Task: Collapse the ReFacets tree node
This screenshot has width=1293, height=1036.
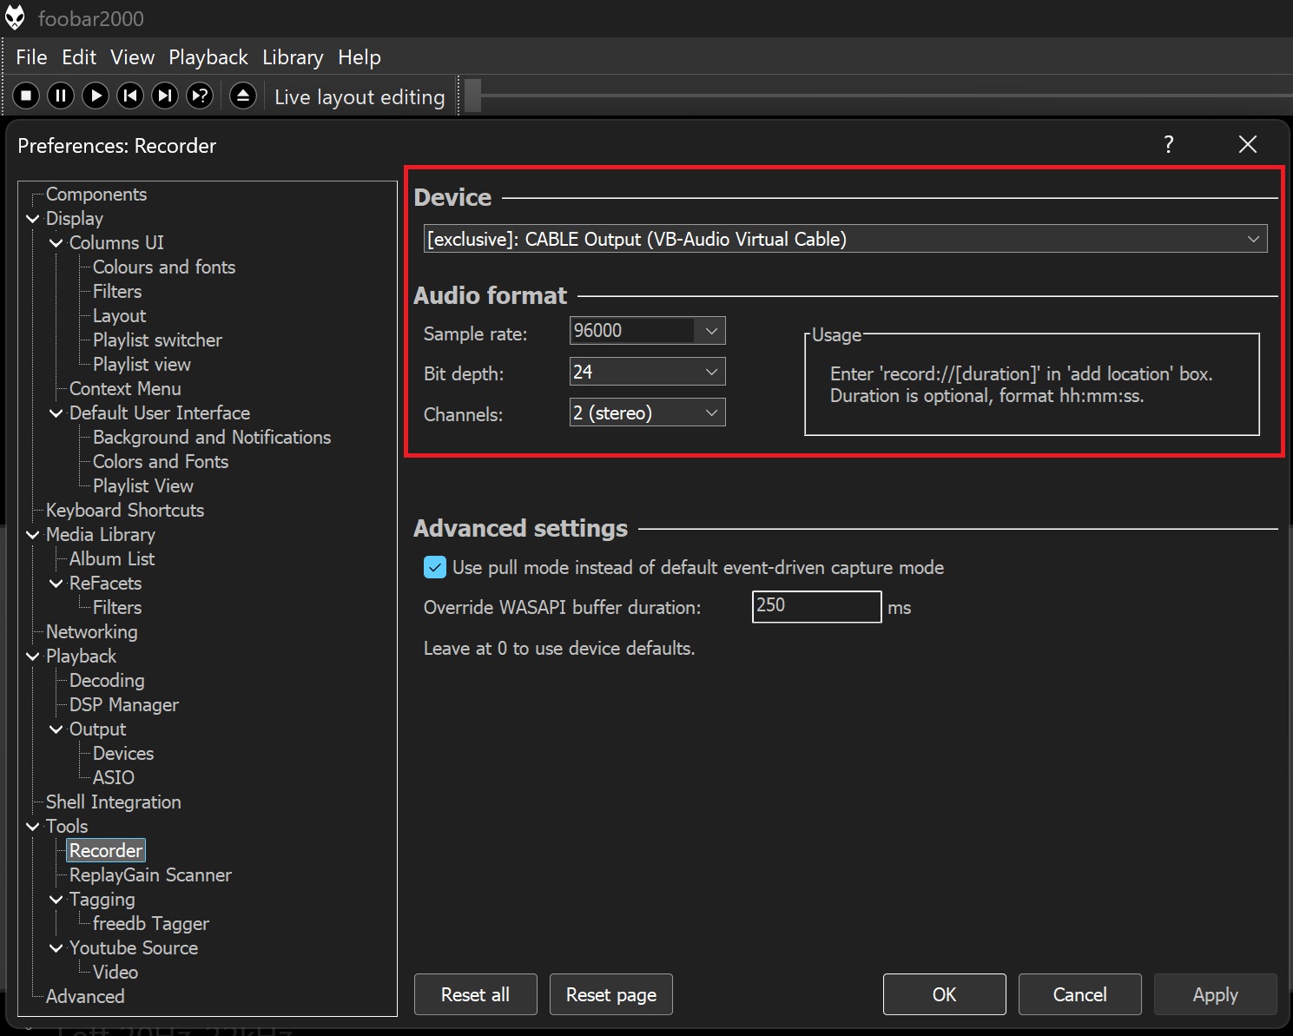Action: coord(56,584)
